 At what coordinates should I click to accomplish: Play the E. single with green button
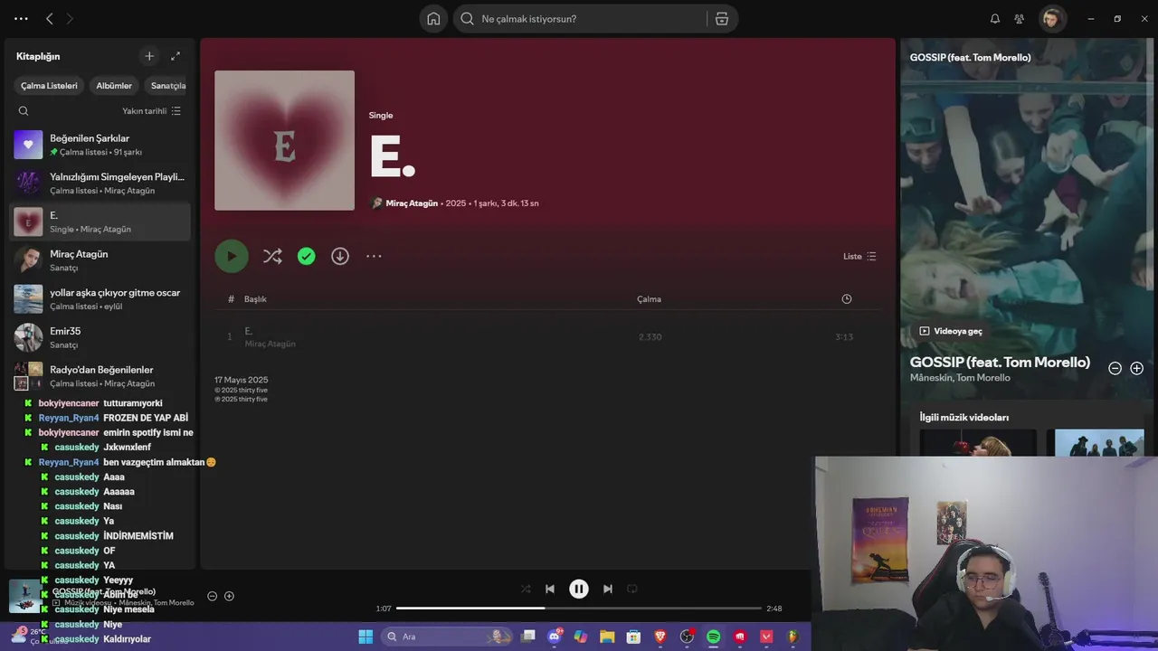tap(232, 256)
